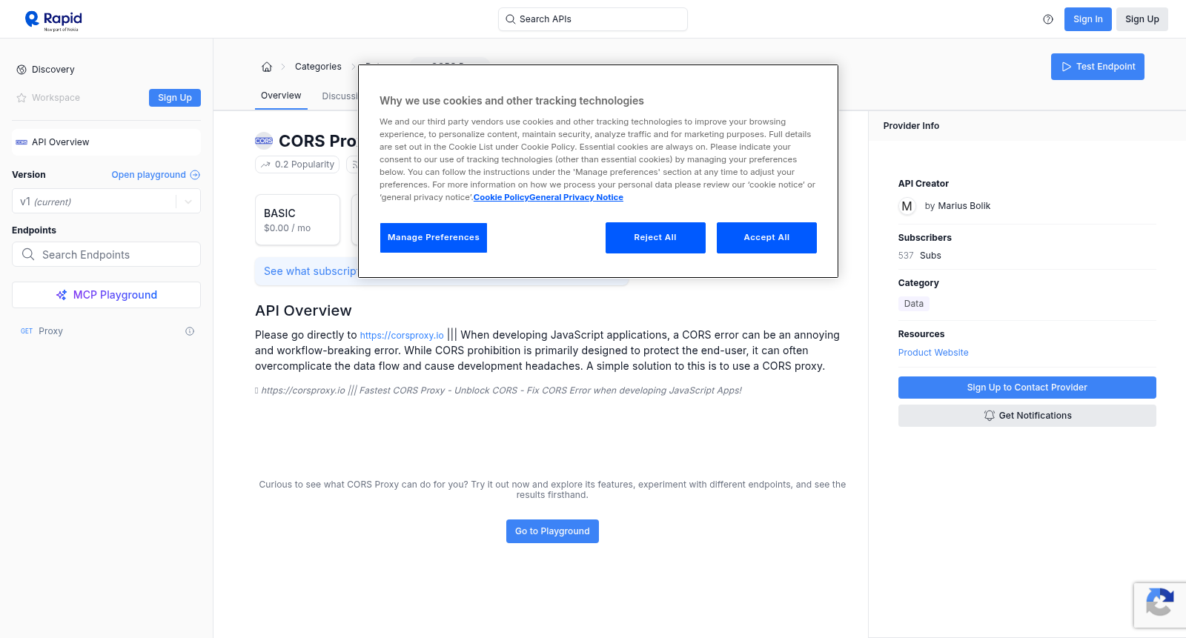
Task: Focus the Search Endpoints field
Action: (x=106, y=254)
